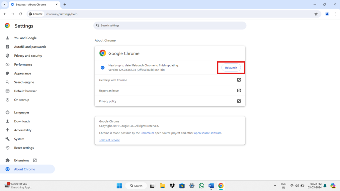Open Microsoft Store from taskbar

tap(182, 186)
